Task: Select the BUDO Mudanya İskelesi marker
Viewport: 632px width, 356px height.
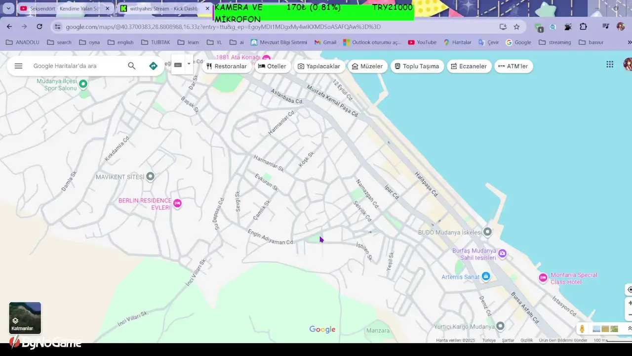Action: (x=488, y=232)
